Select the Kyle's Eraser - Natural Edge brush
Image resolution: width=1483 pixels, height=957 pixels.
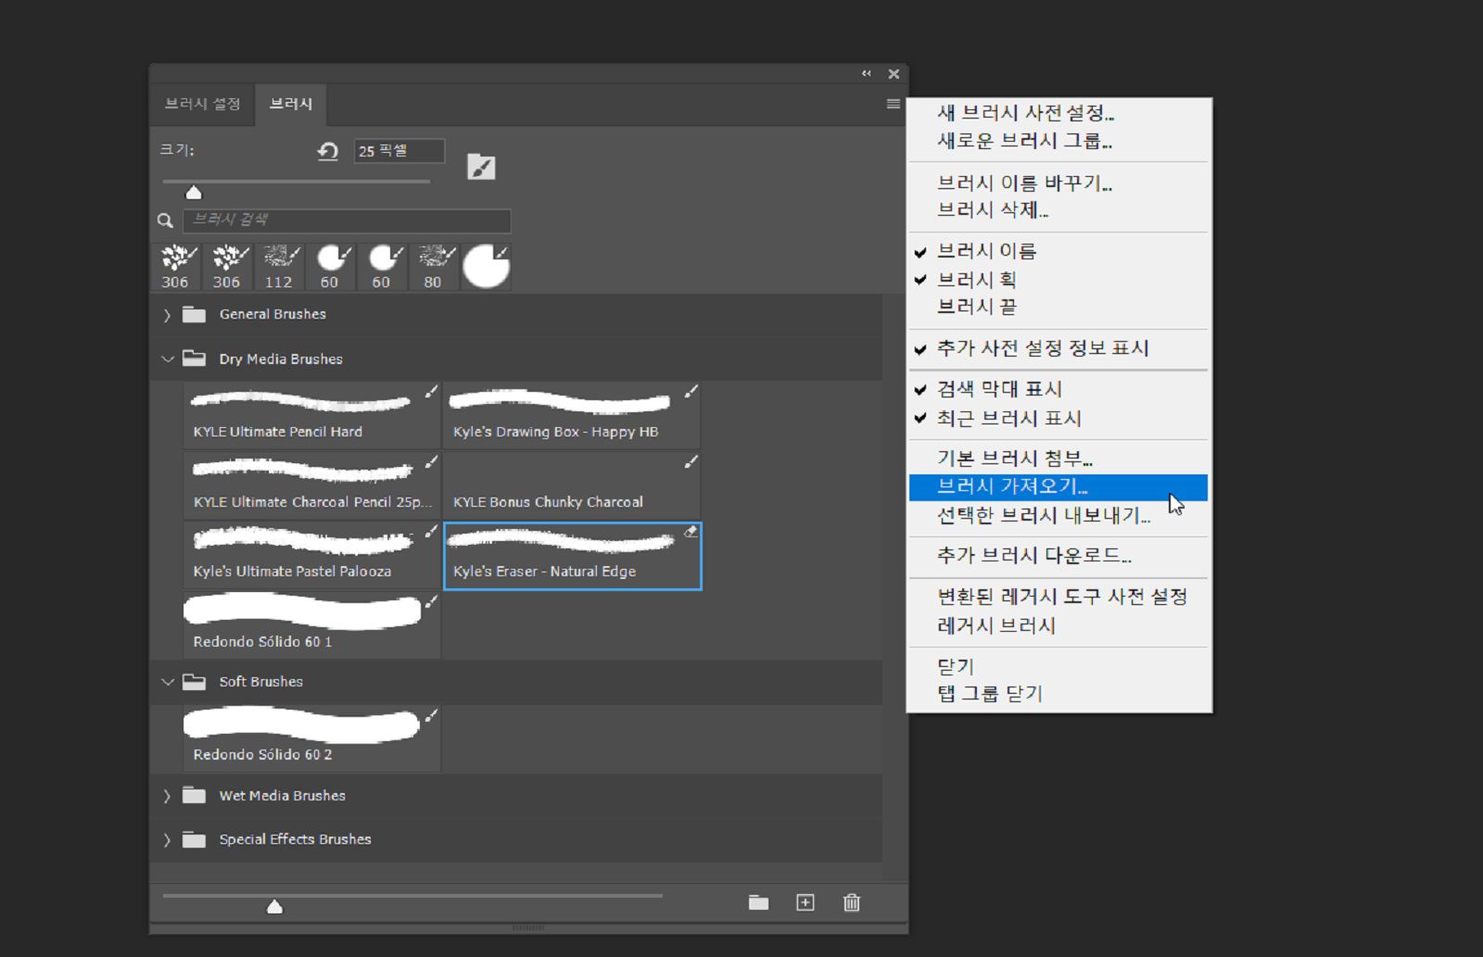click(572, 554)
